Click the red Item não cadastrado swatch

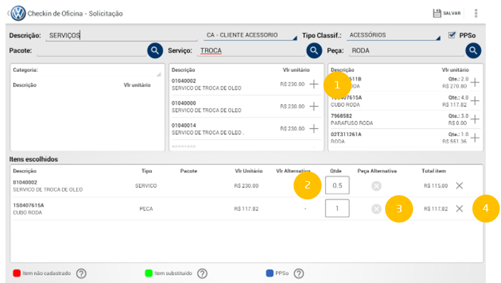tap(16, 273)
